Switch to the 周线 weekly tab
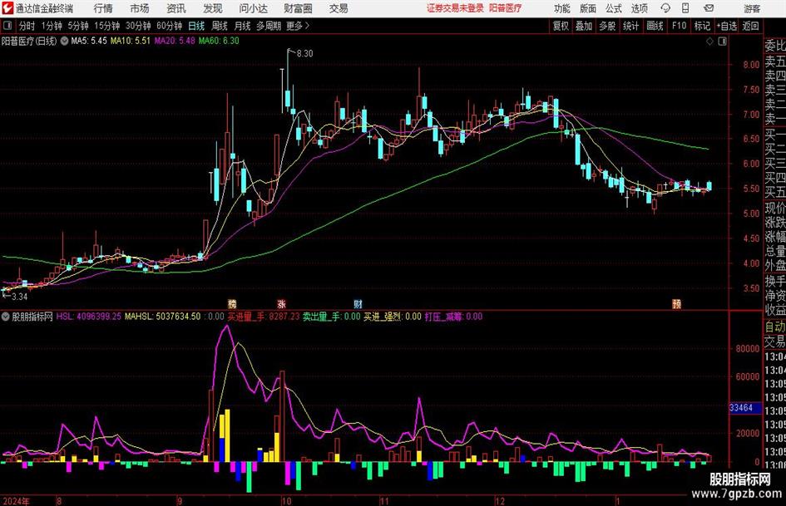 click(220, 26)
